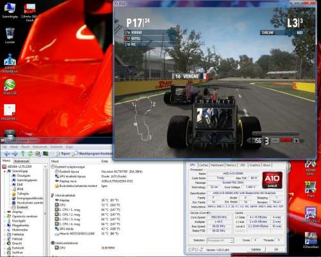The image size is (321, 257).
Task: Expand the Megjelenítés tree node
Action: pos(4,226)
